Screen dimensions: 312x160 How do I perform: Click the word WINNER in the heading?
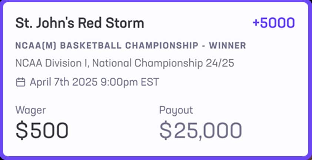coord(228,46)
